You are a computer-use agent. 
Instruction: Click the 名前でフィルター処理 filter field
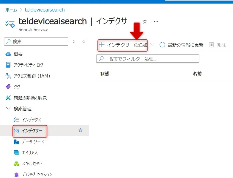coord(147,59)
